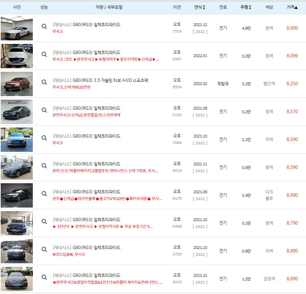This screenshot has width=306, height=294.
Task: Click 검정색 color cell
Action: pos(269,279)
